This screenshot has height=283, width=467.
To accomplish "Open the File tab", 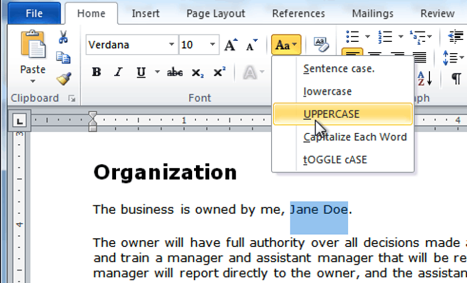I will pyautogui.click(x=34, y=14).
